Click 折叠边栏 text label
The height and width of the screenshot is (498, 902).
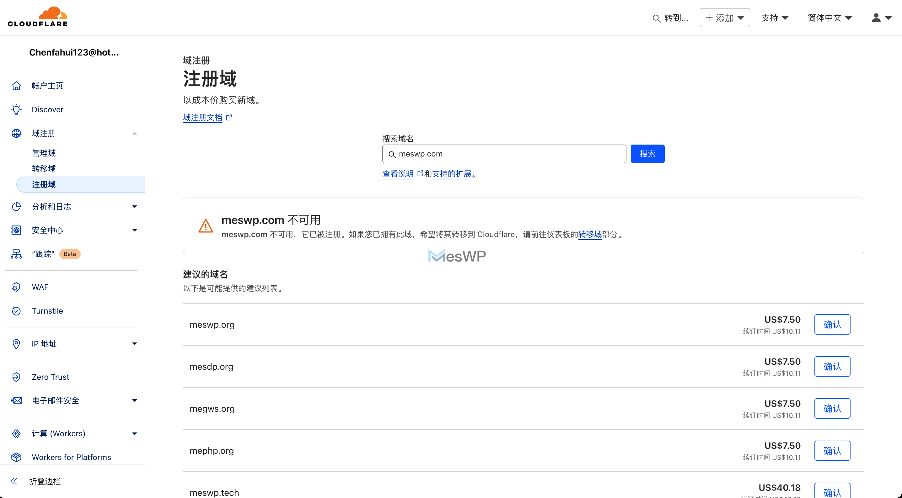pos(45,481)
